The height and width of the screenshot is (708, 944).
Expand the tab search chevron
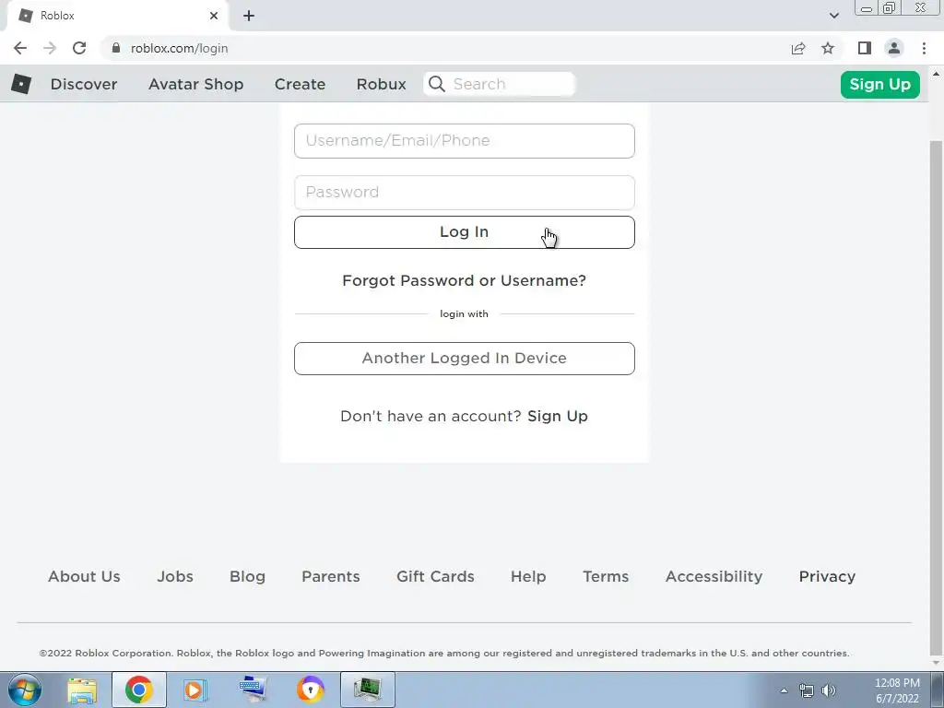pyautogui.click(x=833, y=16)
